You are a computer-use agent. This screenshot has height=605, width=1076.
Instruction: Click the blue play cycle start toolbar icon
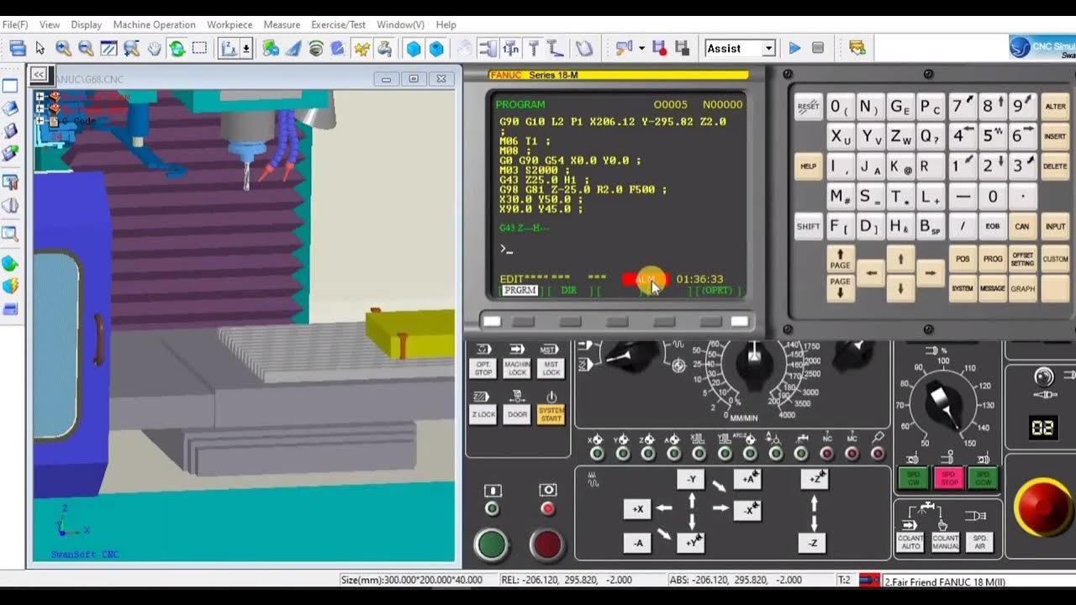click(x=794, y=49)
